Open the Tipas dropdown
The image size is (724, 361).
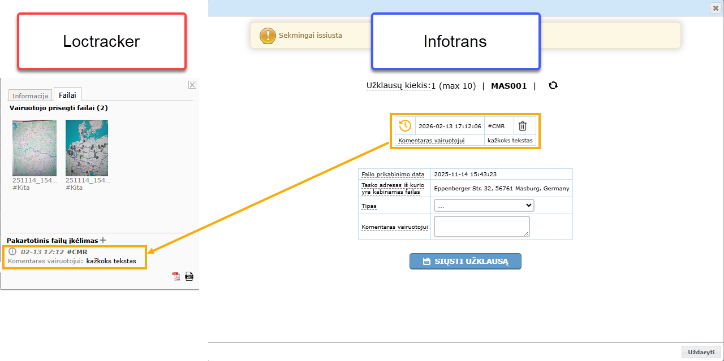click(x=484, y=206)
